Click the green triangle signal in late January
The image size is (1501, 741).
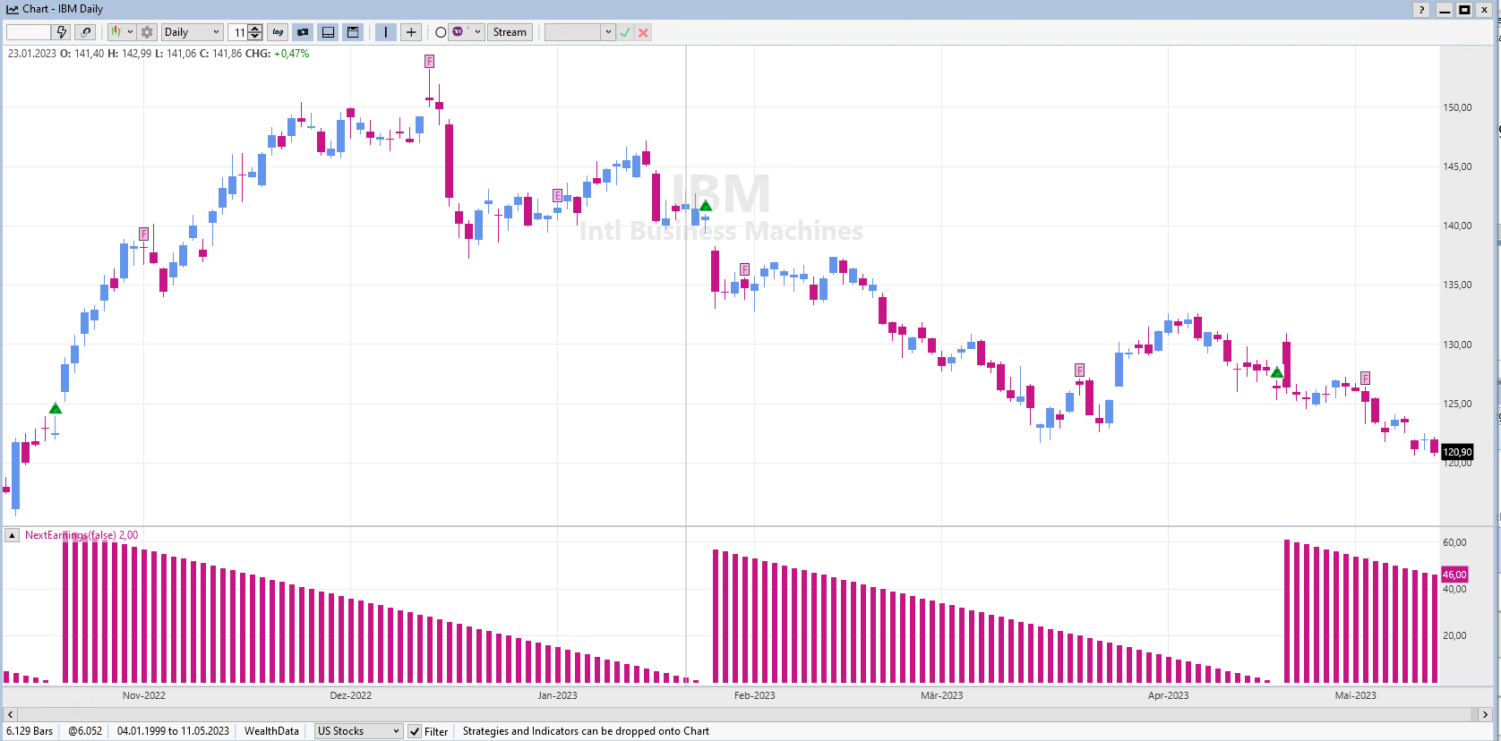[706, 206]
